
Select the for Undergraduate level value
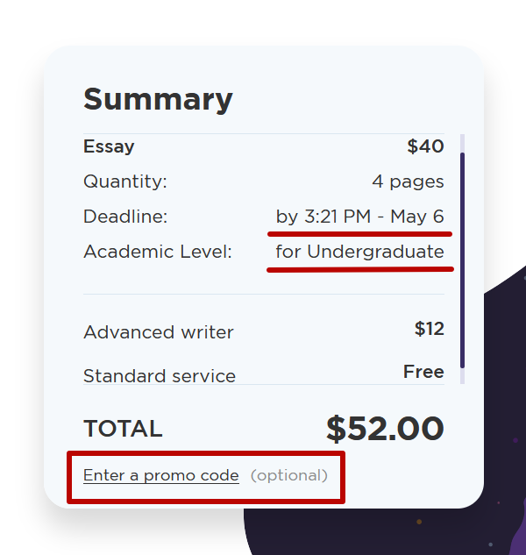click(359, 252)
